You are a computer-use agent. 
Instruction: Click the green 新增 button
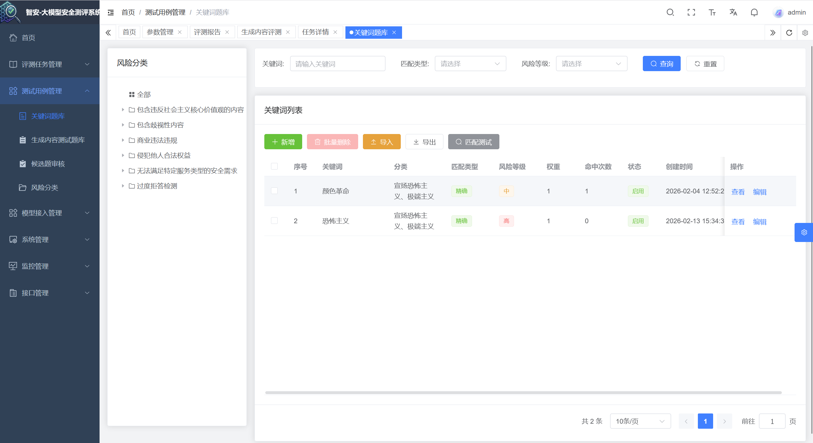pyautogui.click(x=283, y=142)
